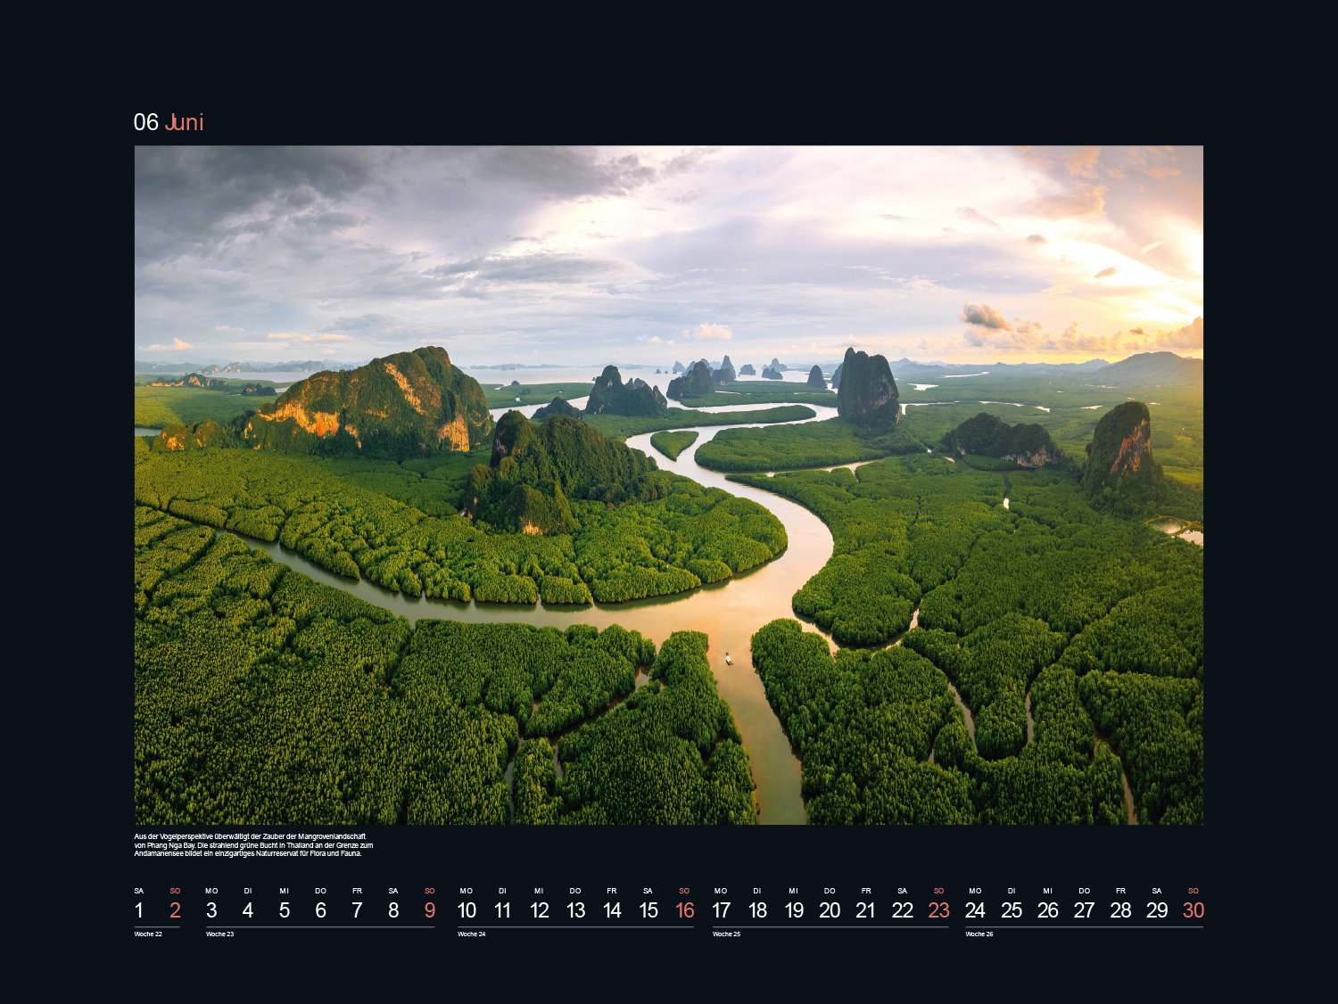Viewport: 1338px width, 1004px height.
Task: Click the 'Woche 22' week label
Action: [x=148, y=934]
